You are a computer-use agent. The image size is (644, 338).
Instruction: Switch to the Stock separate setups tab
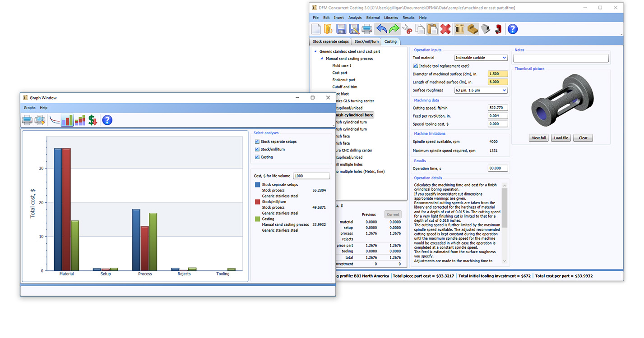[x=330, y=41]
